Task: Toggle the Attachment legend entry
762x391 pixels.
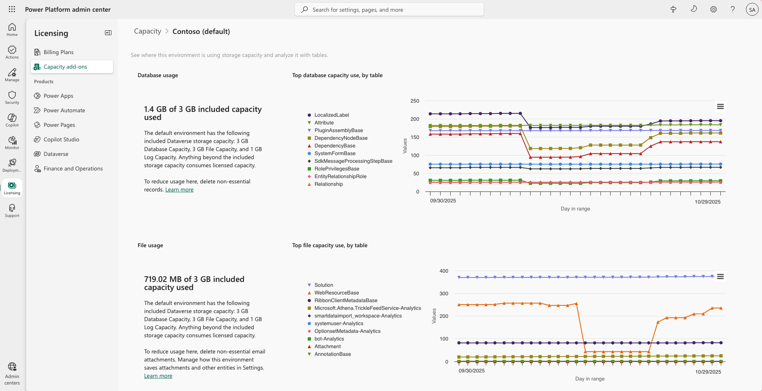Action: coord(327,346)
